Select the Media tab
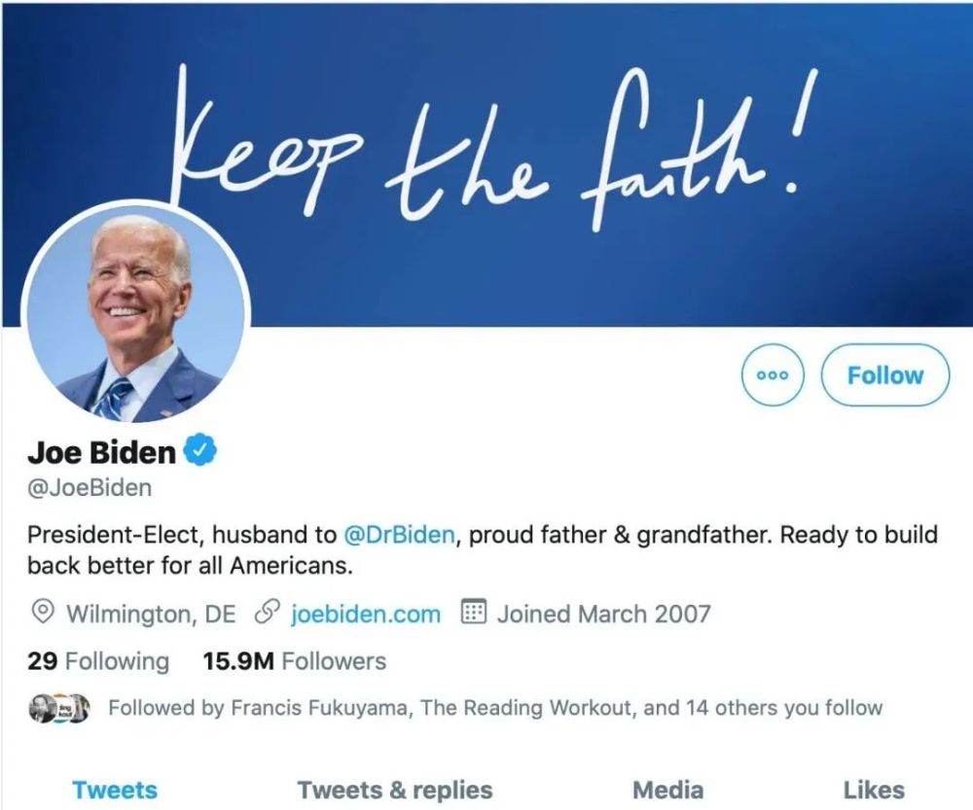The width and height of the screenshot is (973, 810). [667, 790]
